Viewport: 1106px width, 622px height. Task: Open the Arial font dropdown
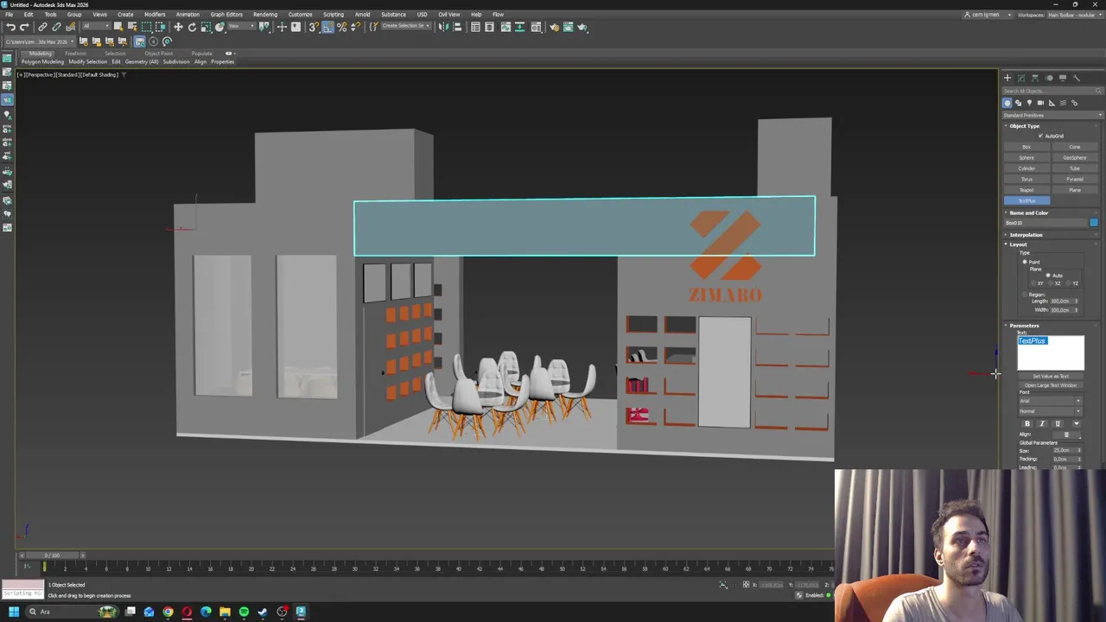point(1051,401)
